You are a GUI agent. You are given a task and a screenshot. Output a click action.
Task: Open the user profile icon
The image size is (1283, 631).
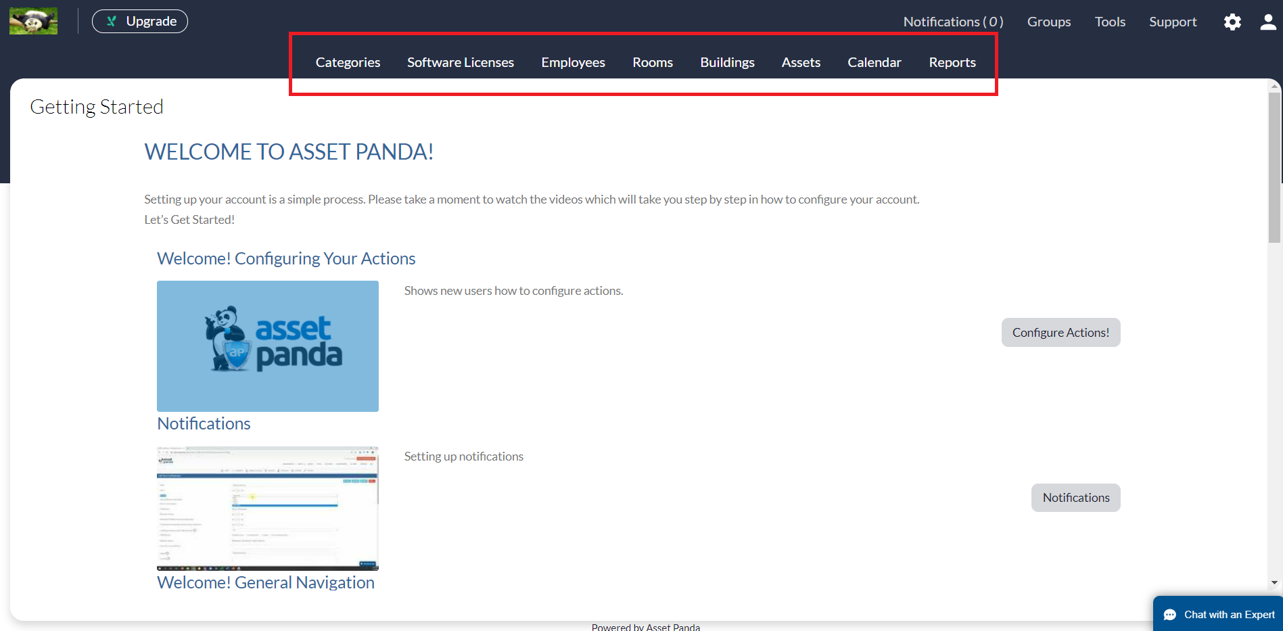(1268, 22)
